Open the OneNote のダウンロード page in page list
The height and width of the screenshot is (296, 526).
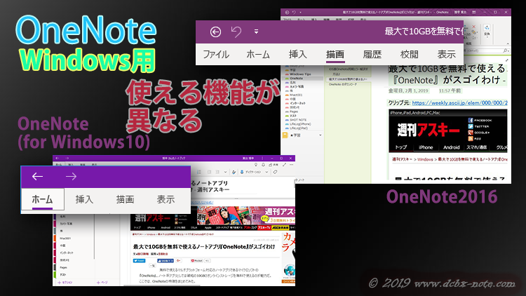coord(343,85)
